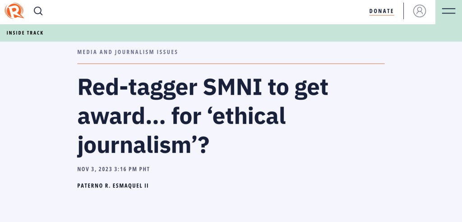Viewport: 462px width, 222px height.
Task: Go to the INSIDE TRACK section
Action: 25,33
